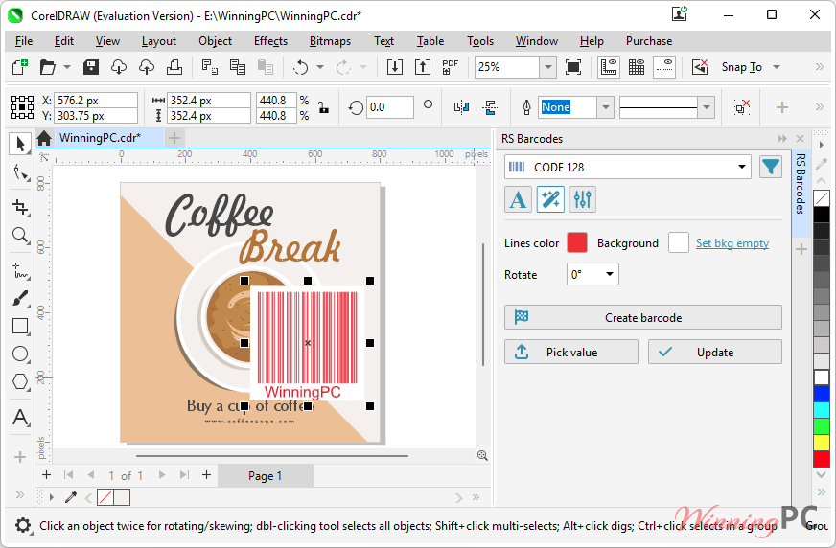
Task: Click the rotation angle input field
Action: coord(390,107)
